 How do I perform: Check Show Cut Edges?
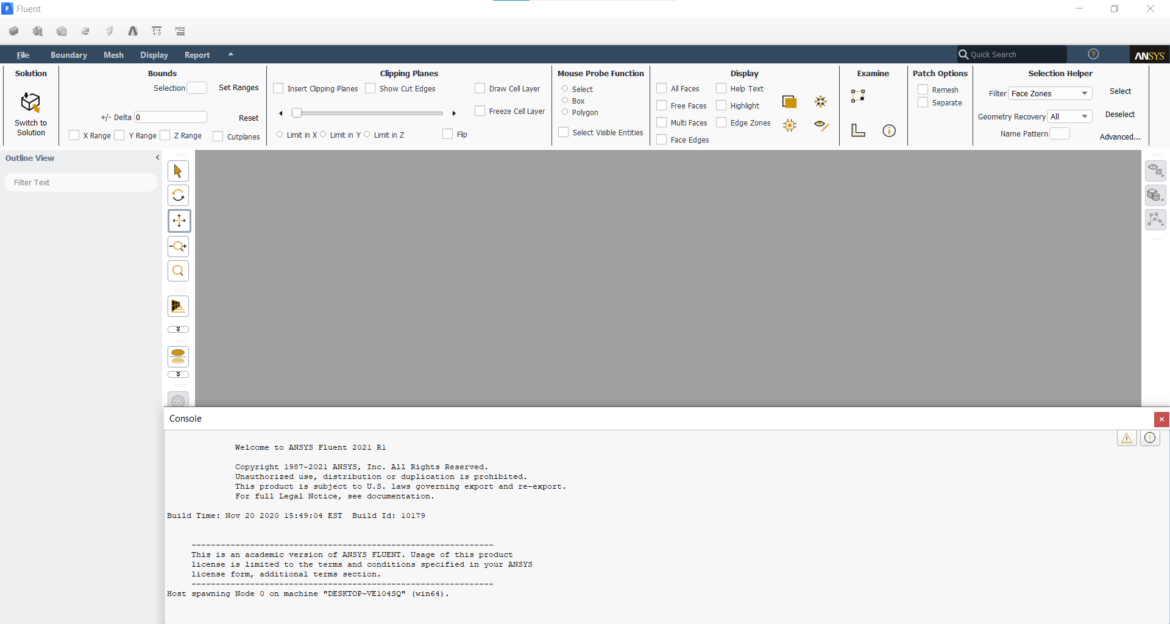tap(370, 88)
